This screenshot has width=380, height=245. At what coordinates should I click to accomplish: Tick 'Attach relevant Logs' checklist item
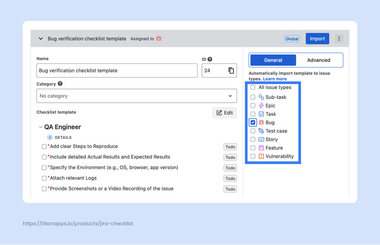(x=44, y=178)
